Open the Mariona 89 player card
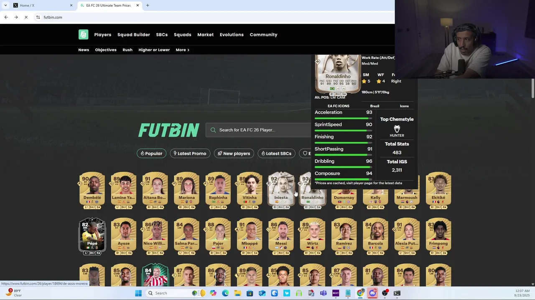Image resolution: width=535 pixels, height=300 pixels. 186,190
